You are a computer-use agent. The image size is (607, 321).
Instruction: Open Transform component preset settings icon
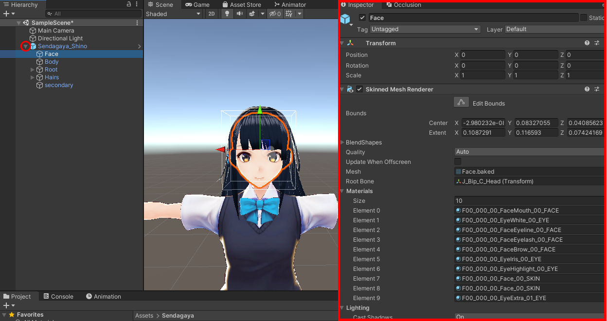(597, 43)
